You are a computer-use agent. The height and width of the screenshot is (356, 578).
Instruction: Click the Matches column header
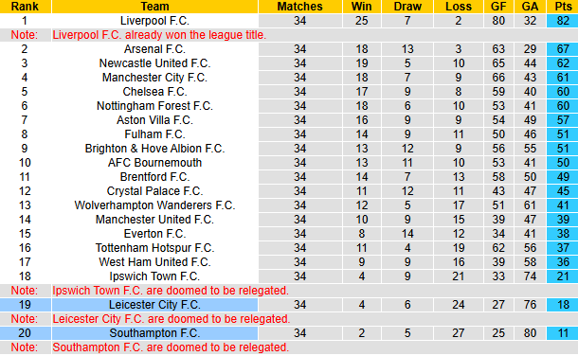[300, 7]
